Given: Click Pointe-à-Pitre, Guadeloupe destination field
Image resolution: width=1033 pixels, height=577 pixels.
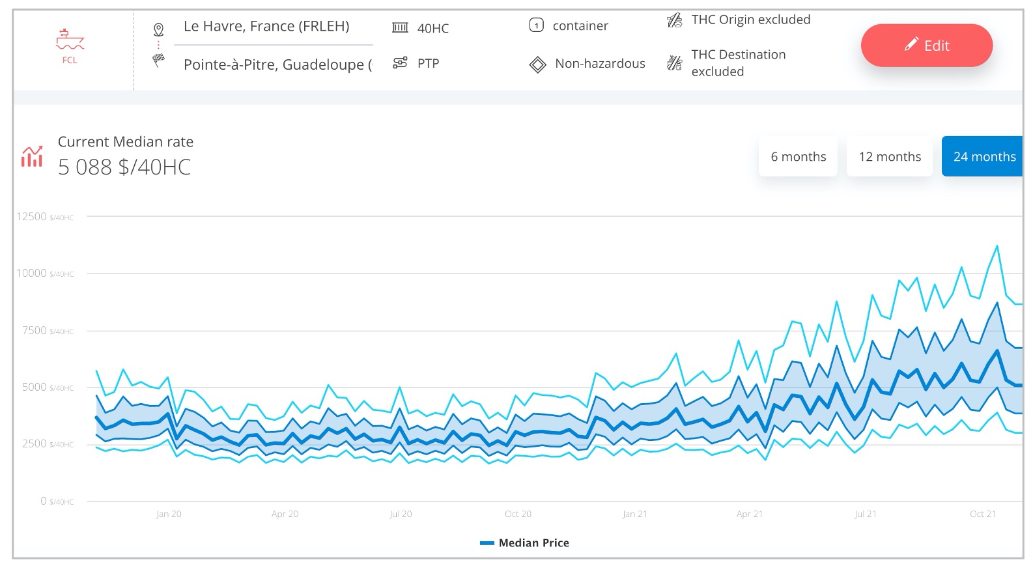Looking at the screenshot, I should 274,64.
